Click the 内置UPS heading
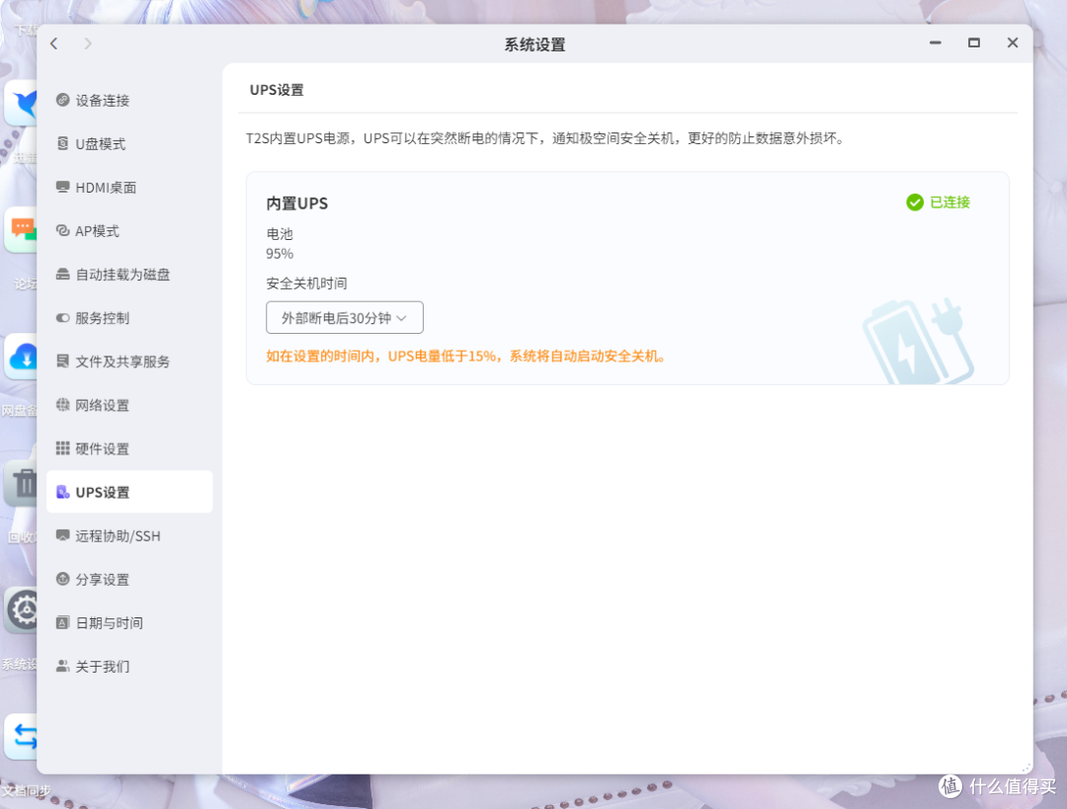This screenshot has height=809, width=1067. click(296, 203)
